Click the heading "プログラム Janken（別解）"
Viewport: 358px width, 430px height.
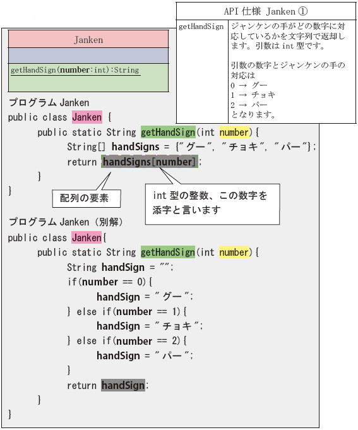pos(66,222)
